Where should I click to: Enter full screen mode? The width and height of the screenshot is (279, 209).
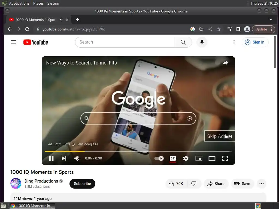click(x=225, y=158)
